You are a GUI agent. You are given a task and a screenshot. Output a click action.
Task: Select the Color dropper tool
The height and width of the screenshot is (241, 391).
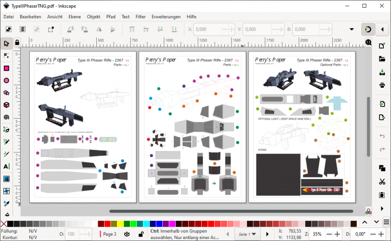point(6,203)
